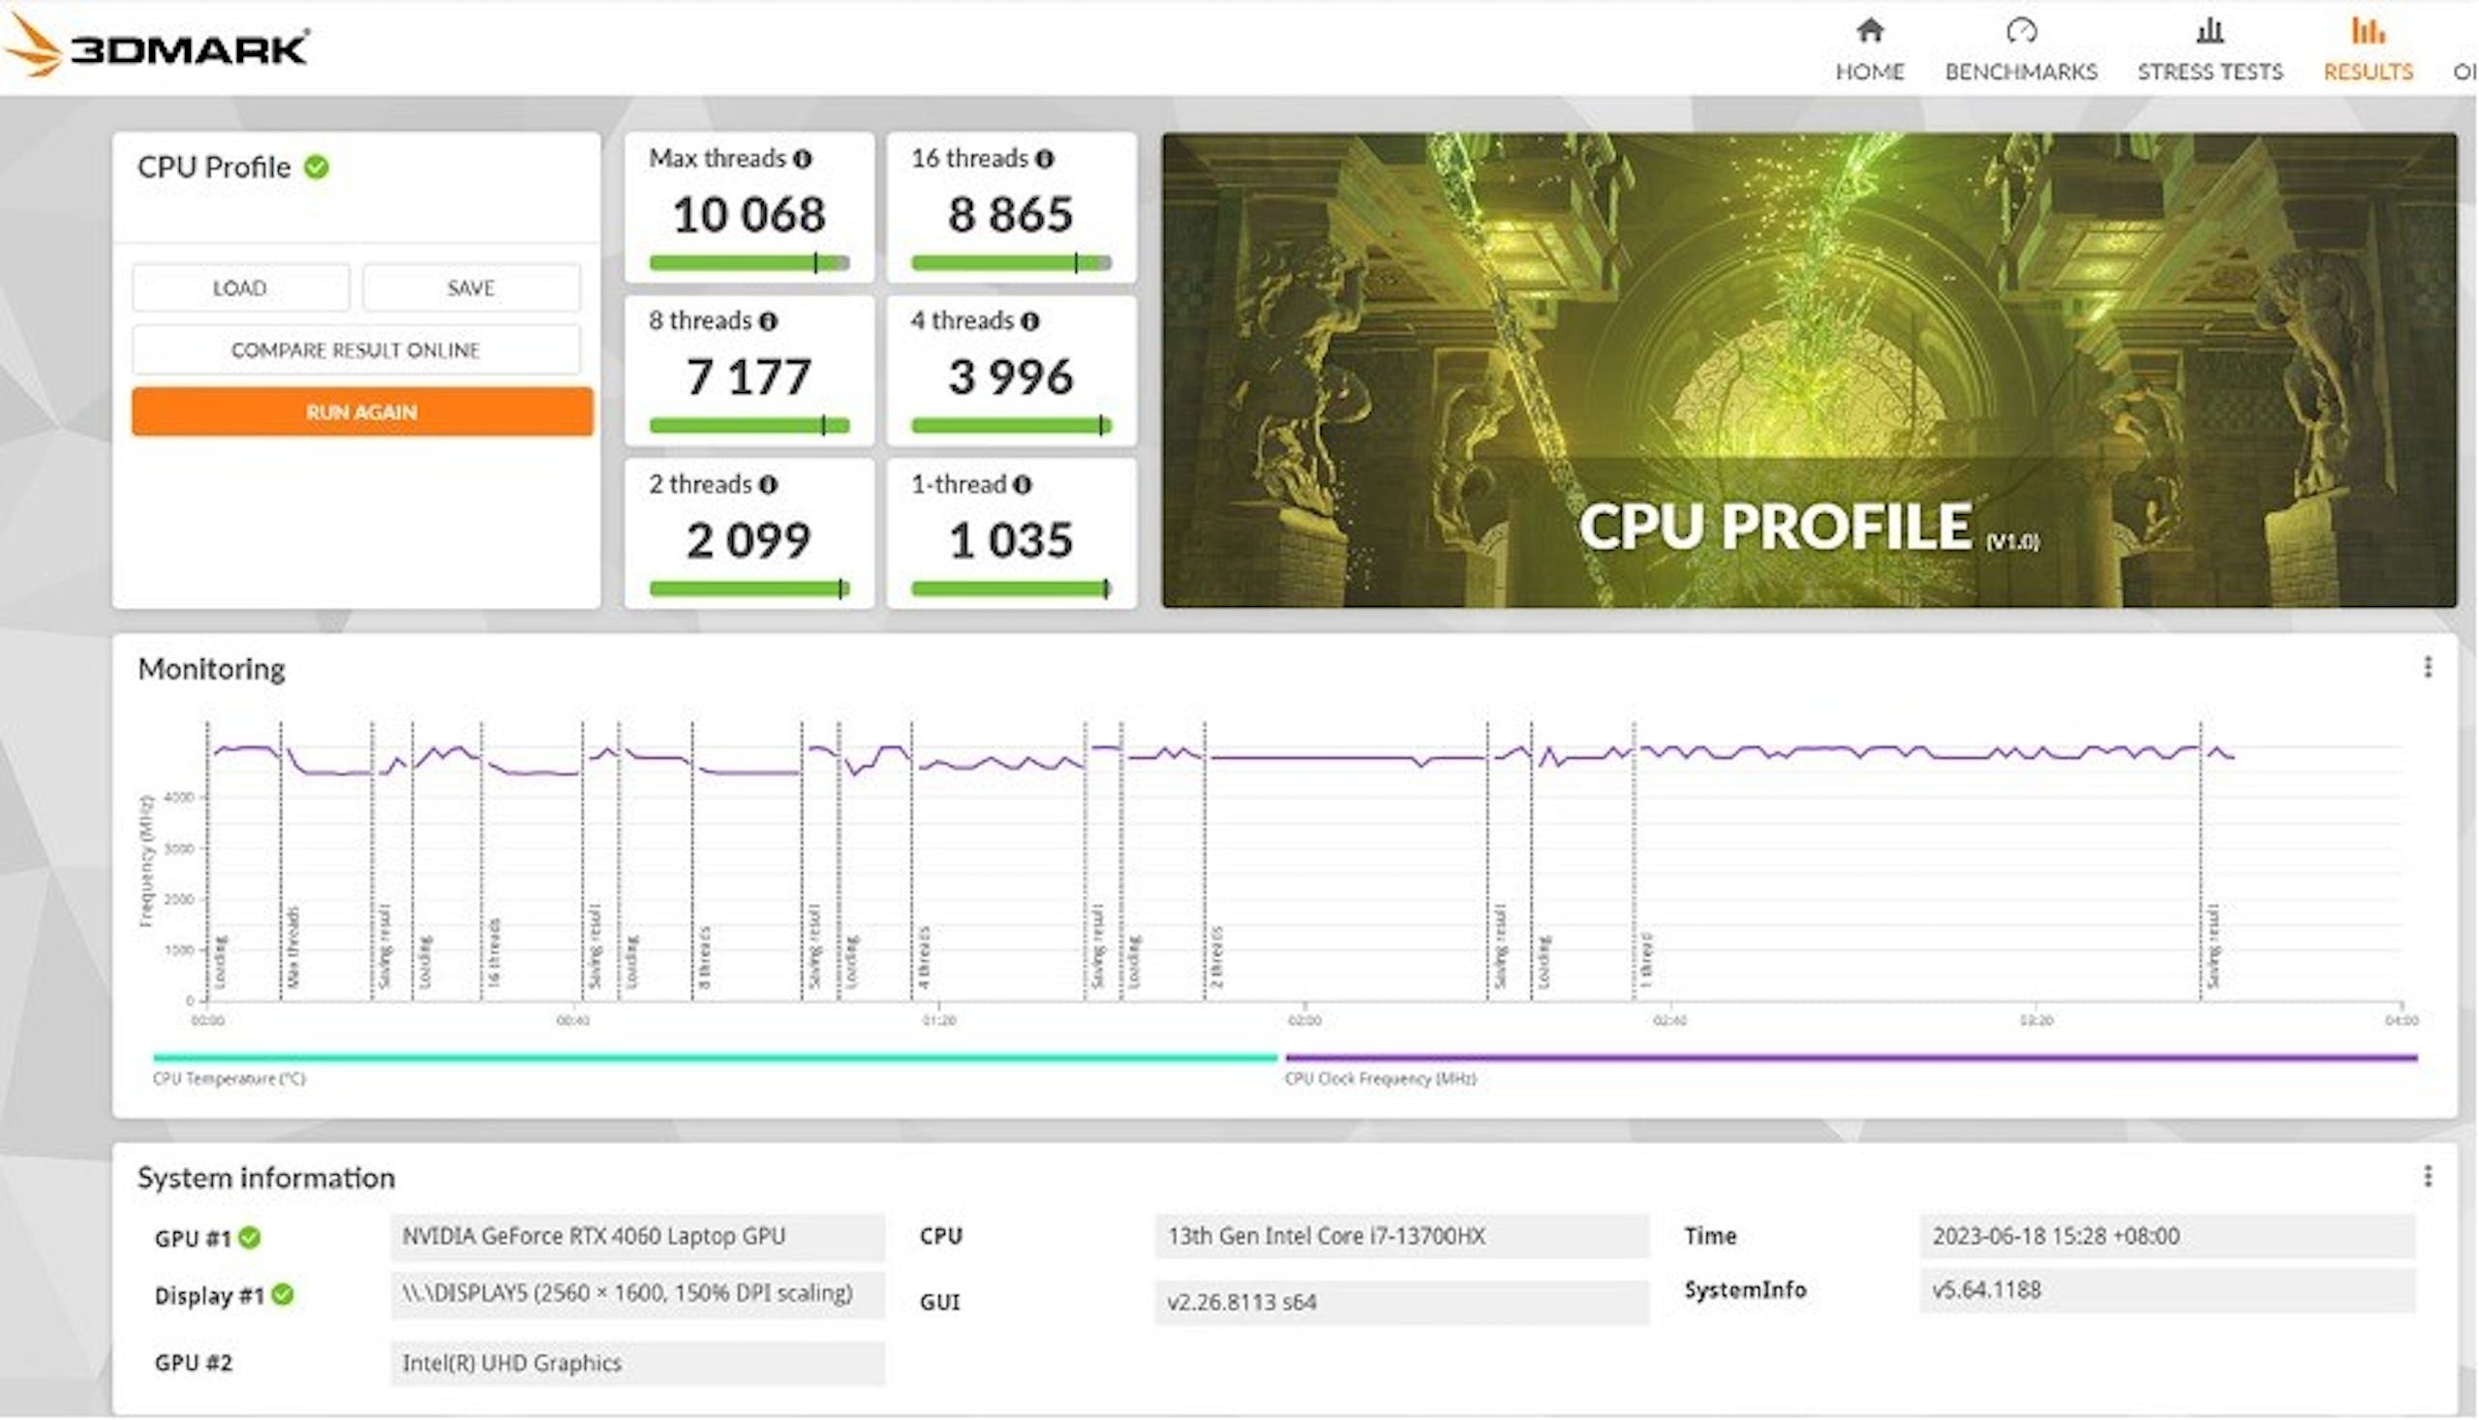Click the 4 threads timeline marker

(x=924, y=957)
